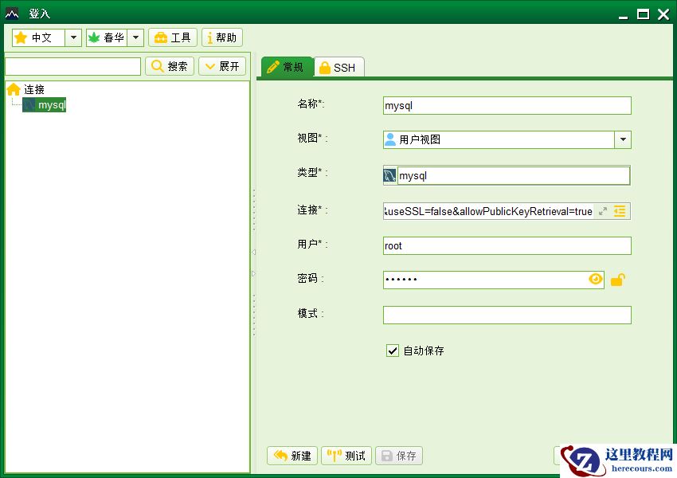Click the user icon in the 视图 field

pyautogui.click(x=393, y=139)
